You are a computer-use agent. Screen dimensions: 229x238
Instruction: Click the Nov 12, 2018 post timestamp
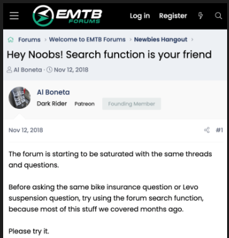(26, 130)
